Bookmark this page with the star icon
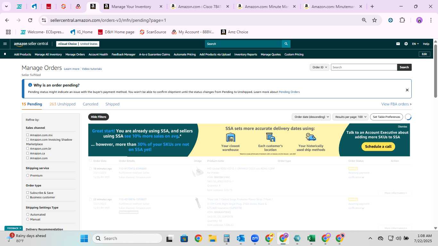 coord(375,20)
